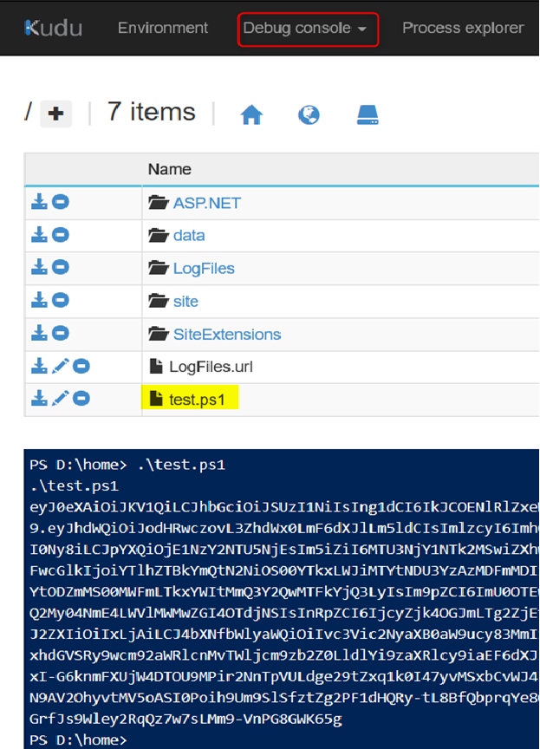Image resolution: width=540 pixels, height=749 pixels.
Task: Click the Name column header
Action: 170,169
